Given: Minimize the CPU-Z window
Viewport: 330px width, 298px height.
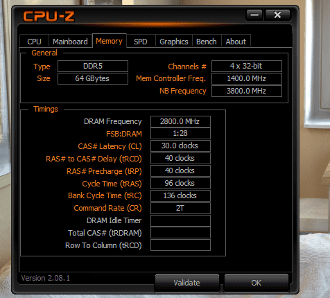Looking at the screenshot, I should click(x=254, y=15).
